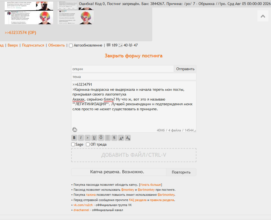
Task: Focus the опции input field
Action: coord(122,69)
